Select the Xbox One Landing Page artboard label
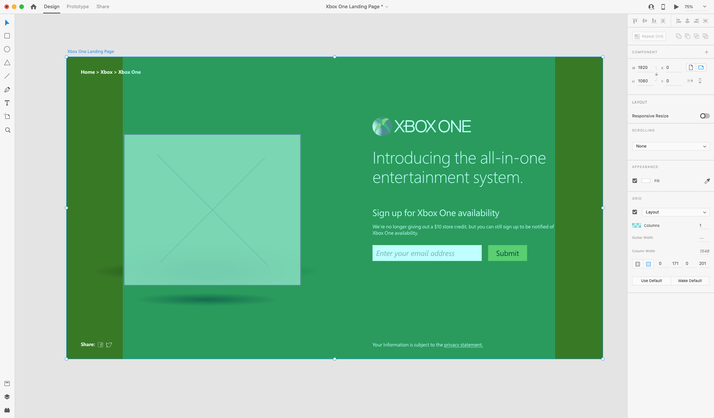This screenshot has width=714, height=418. (x=90, y=51)
